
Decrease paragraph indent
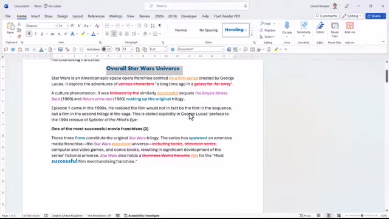point(139,26)
